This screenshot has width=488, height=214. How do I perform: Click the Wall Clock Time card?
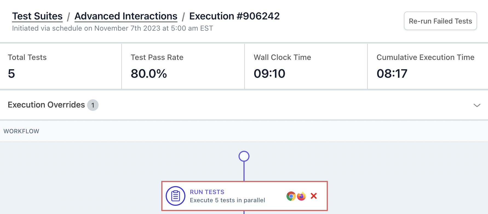306,66
